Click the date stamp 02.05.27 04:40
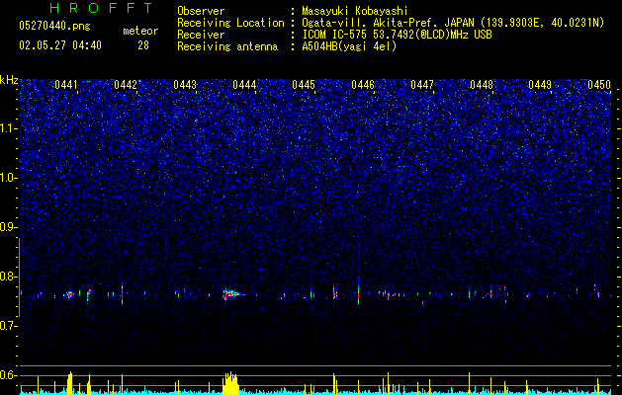 (60, 45)
